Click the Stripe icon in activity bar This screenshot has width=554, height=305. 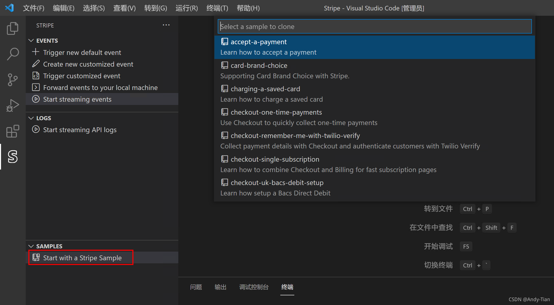click(12, 157)
